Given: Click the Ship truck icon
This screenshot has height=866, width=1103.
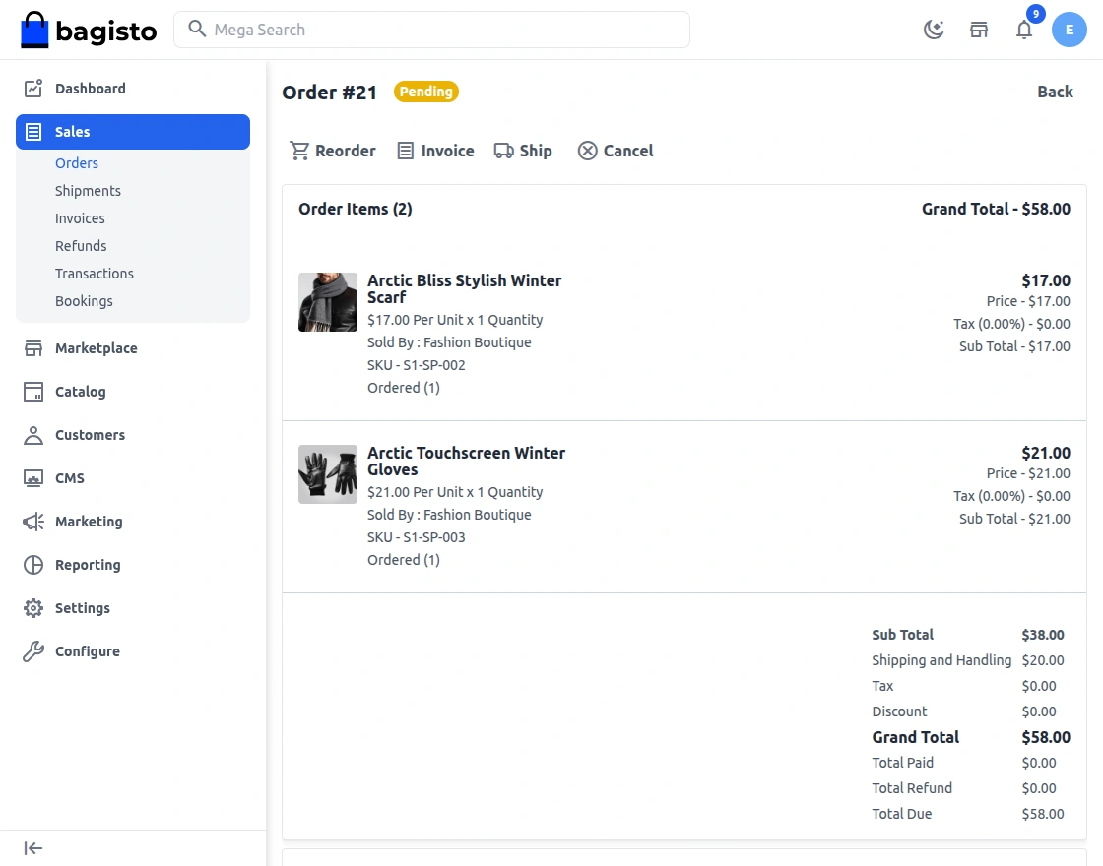Looking at the screenshot, I should pyautogui.click(x=503, y=151).
